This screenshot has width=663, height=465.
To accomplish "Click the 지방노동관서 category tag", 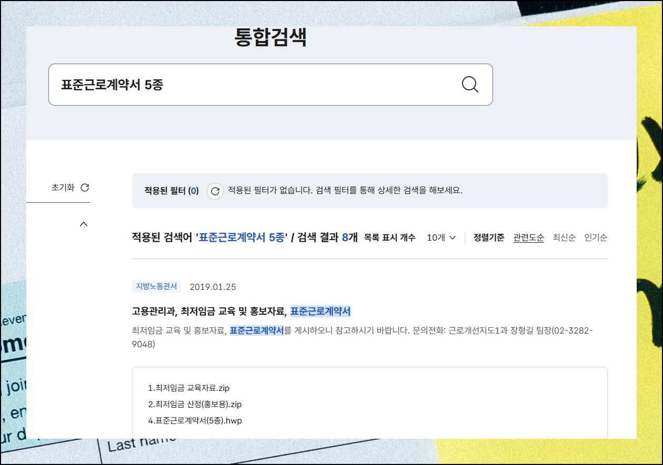I will click(x=156, y=286).
